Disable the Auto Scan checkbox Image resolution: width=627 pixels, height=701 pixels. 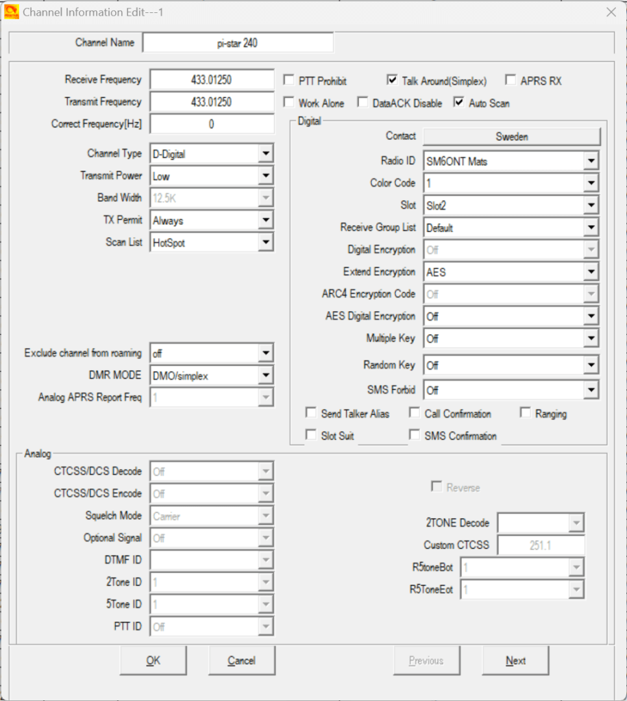click(459, 103)
